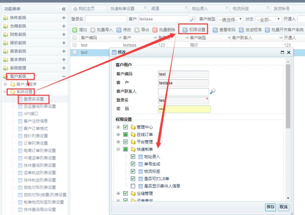
Task: Uncheck the 管理中心 permission checkbox
Action: (126, 127)
